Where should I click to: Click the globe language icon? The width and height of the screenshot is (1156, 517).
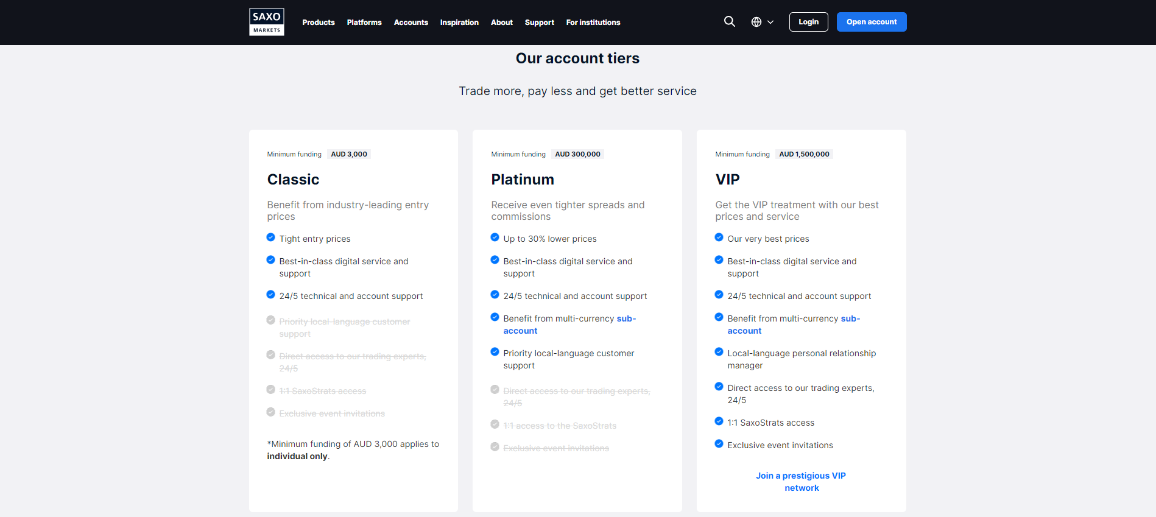click(756, 22)
